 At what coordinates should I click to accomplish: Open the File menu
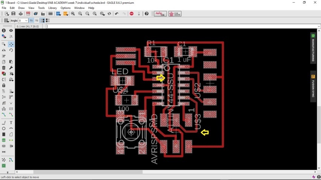click(4, 8)
